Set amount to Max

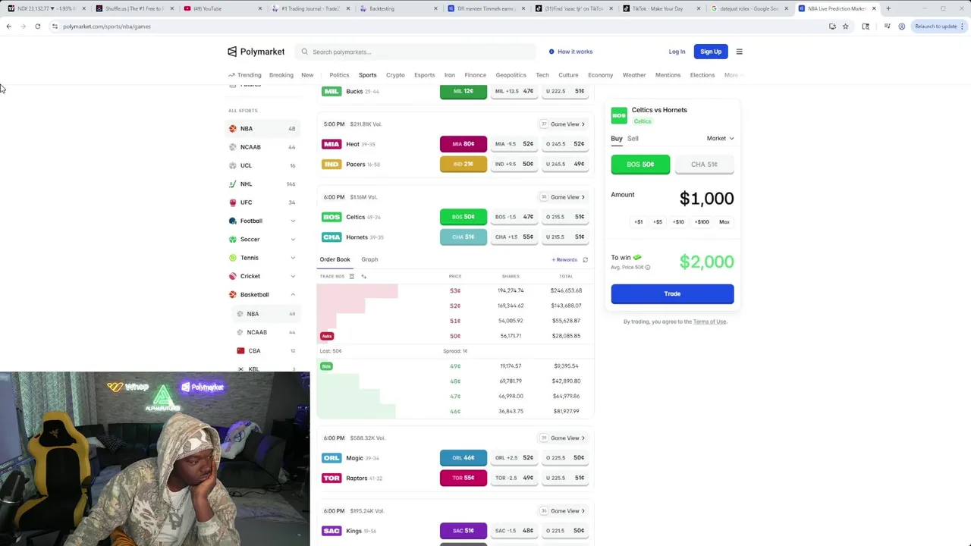pyautogui.click(x=724, y=222)
